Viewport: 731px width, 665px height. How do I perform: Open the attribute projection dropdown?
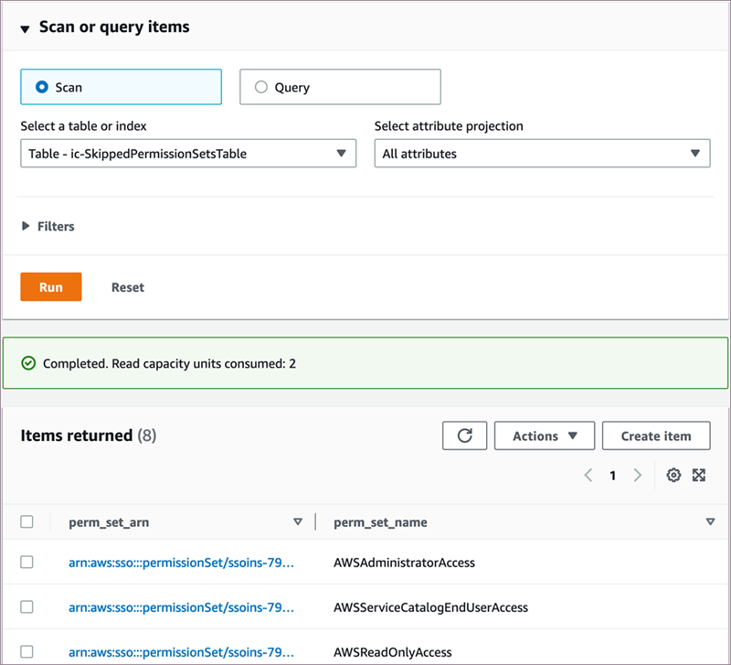click(542, 154)
